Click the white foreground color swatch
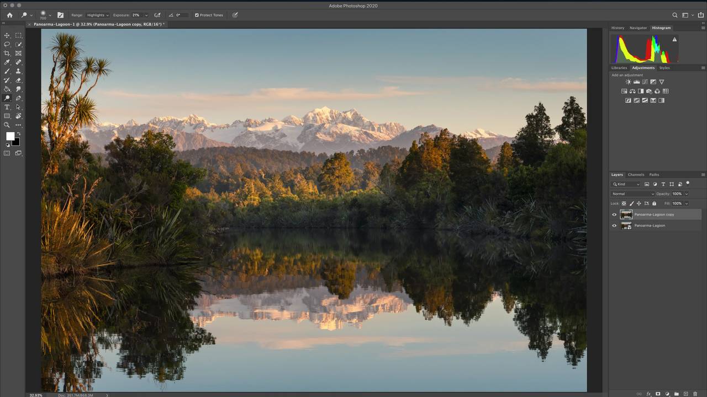Viewport: 707px width, 397px height. tap(10, 136)
